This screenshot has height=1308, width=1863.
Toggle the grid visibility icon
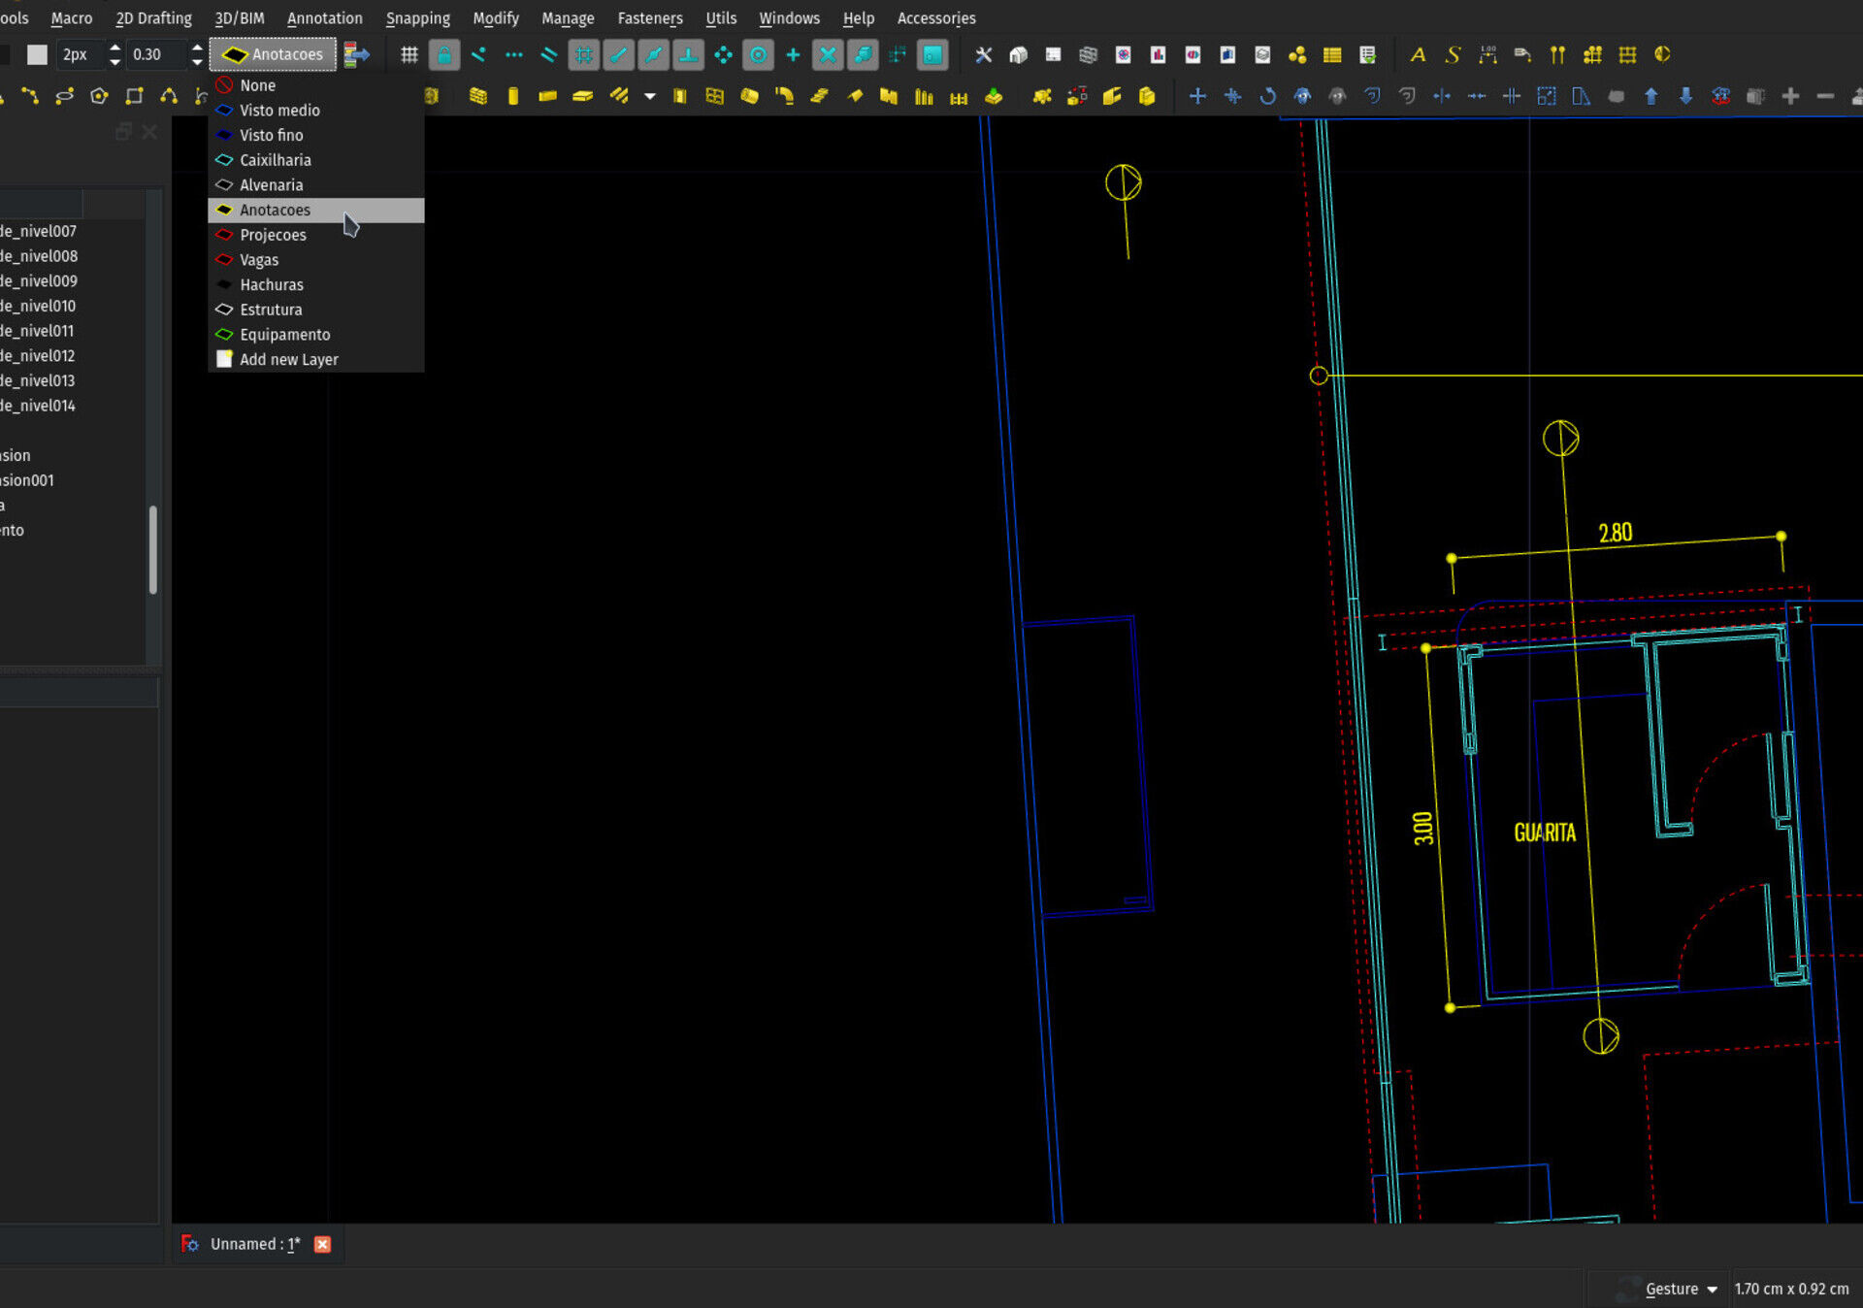(x=409, y=55)
